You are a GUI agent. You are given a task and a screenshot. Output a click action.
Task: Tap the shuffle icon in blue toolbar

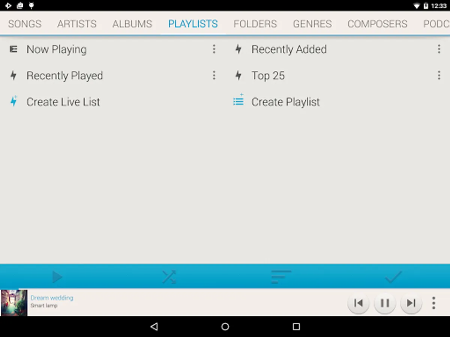click(169, 277)
